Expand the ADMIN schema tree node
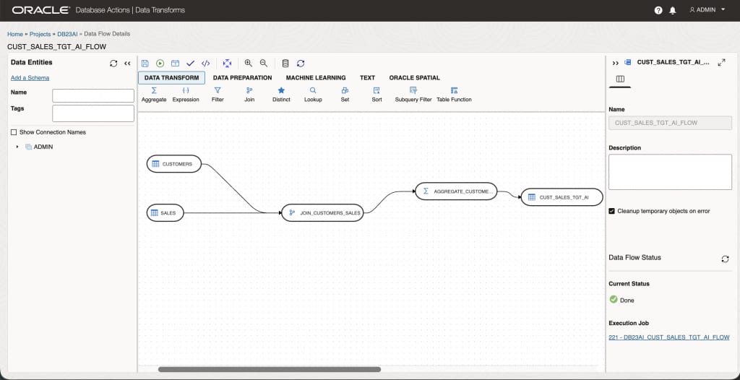Screen dimensions: 740x380 pyautogui.click(x=17, y=147)
